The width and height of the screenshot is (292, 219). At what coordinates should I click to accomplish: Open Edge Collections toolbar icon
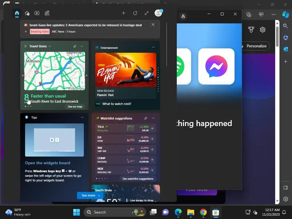tap(249, 15)
